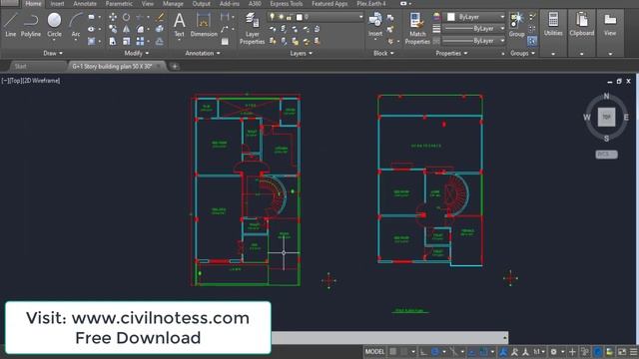Switch to the Output ribbon tab
Screen dimensions: 639x359
pyautogui.click(x=202, y=4)
